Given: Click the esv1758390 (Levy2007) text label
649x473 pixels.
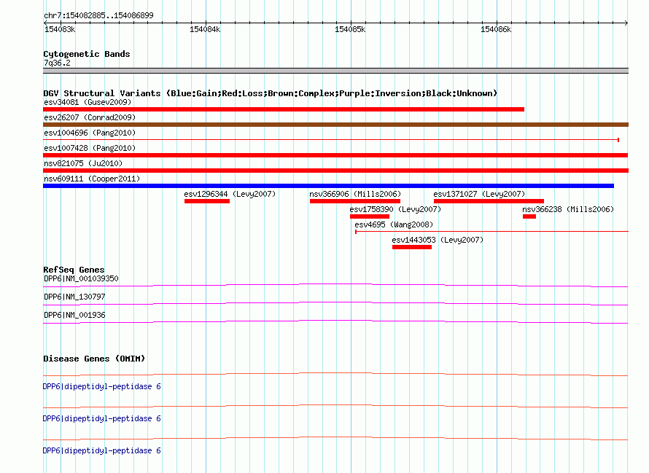Looking at the screenshot, I should point(395,209).
